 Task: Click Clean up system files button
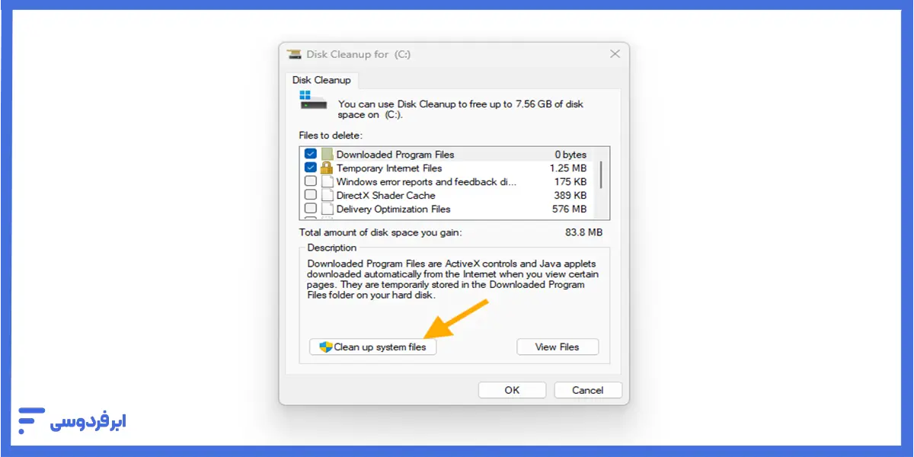[x=373, y=347]
